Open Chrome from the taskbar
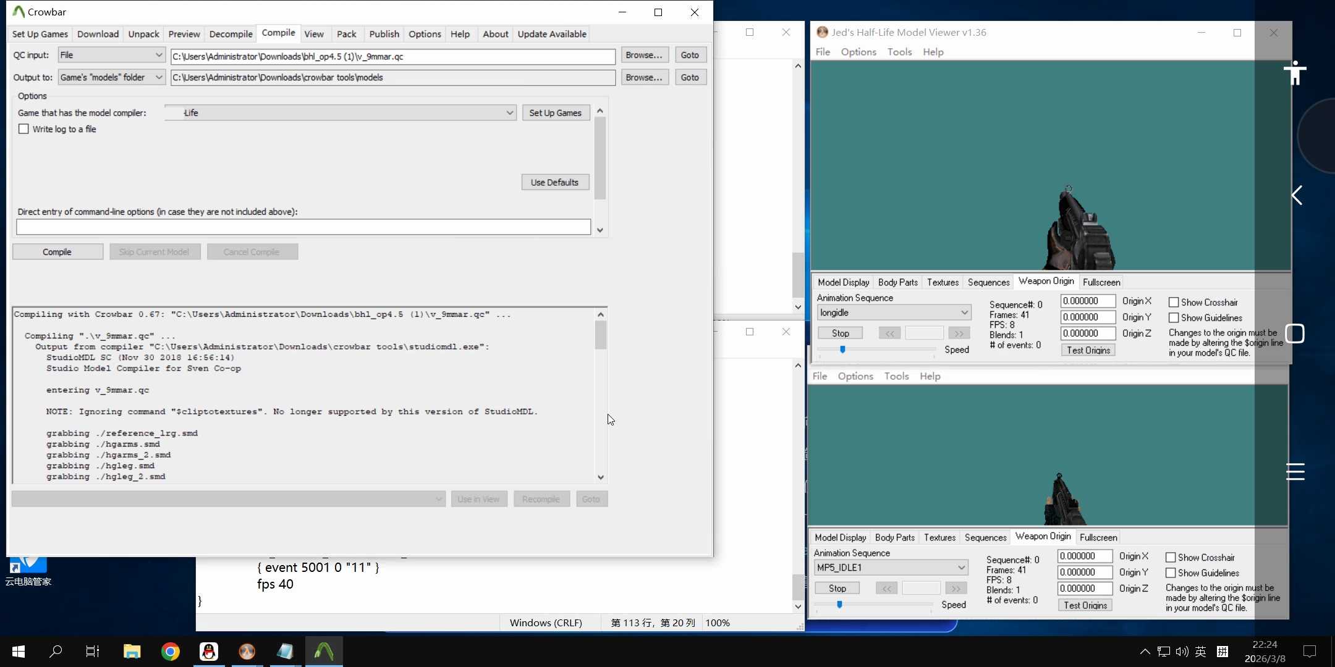1335x667 pixels. [170, 652]
